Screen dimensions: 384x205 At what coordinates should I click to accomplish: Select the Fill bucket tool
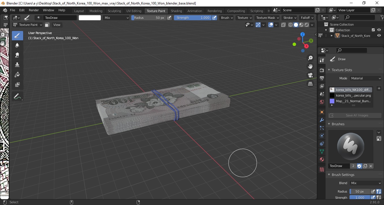17,75
